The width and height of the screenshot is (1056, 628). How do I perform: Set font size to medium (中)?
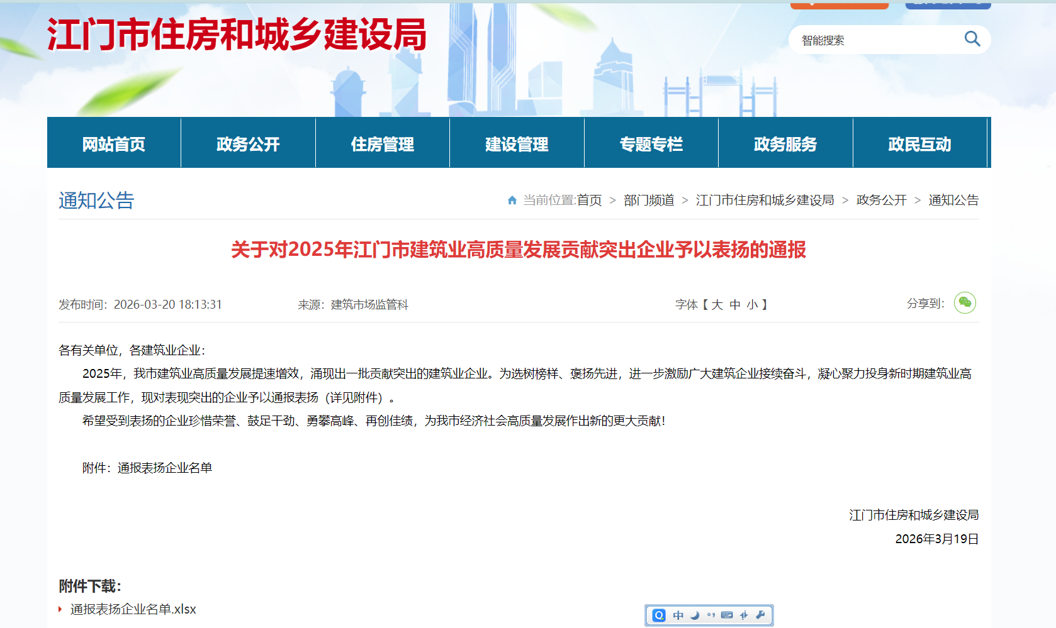734,305
